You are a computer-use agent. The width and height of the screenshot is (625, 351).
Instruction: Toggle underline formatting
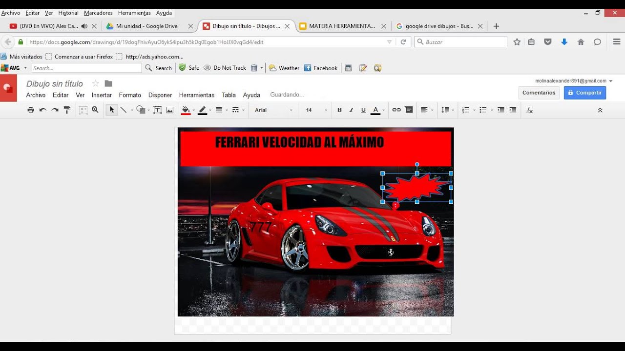click(x=363, y=110)
